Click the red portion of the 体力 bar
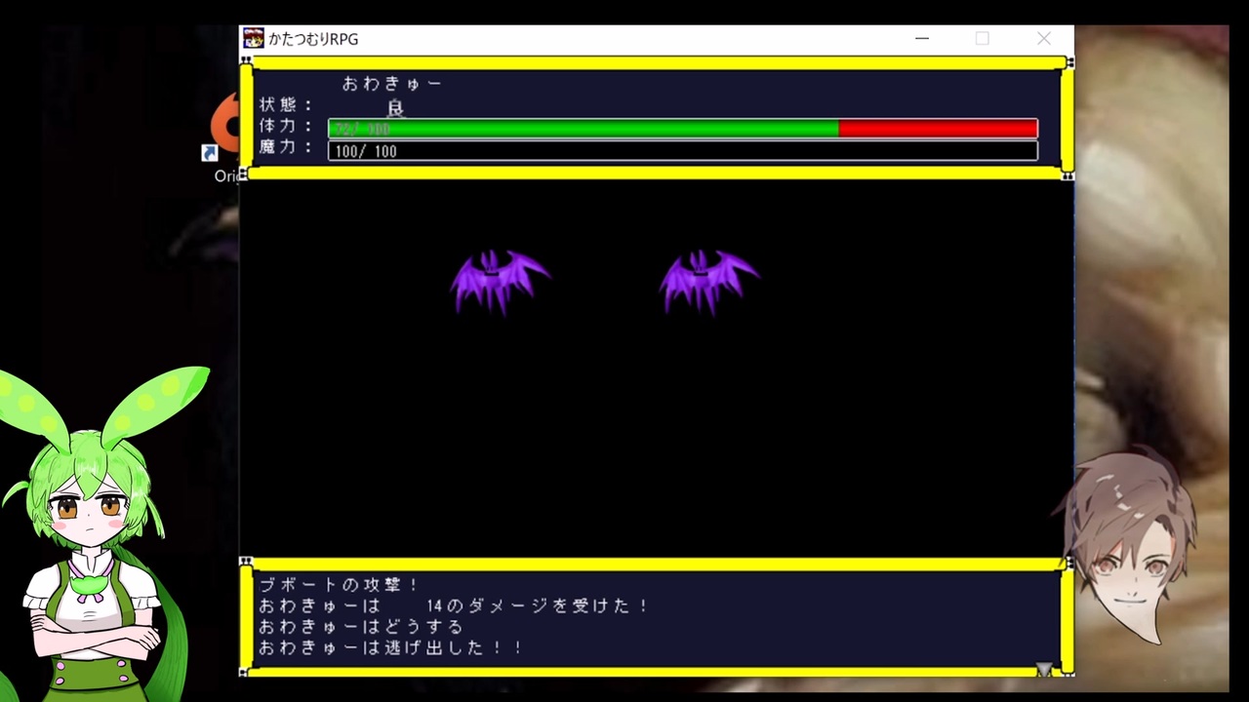Screen dimensions: 1249x702 click(x=938, y=129)
